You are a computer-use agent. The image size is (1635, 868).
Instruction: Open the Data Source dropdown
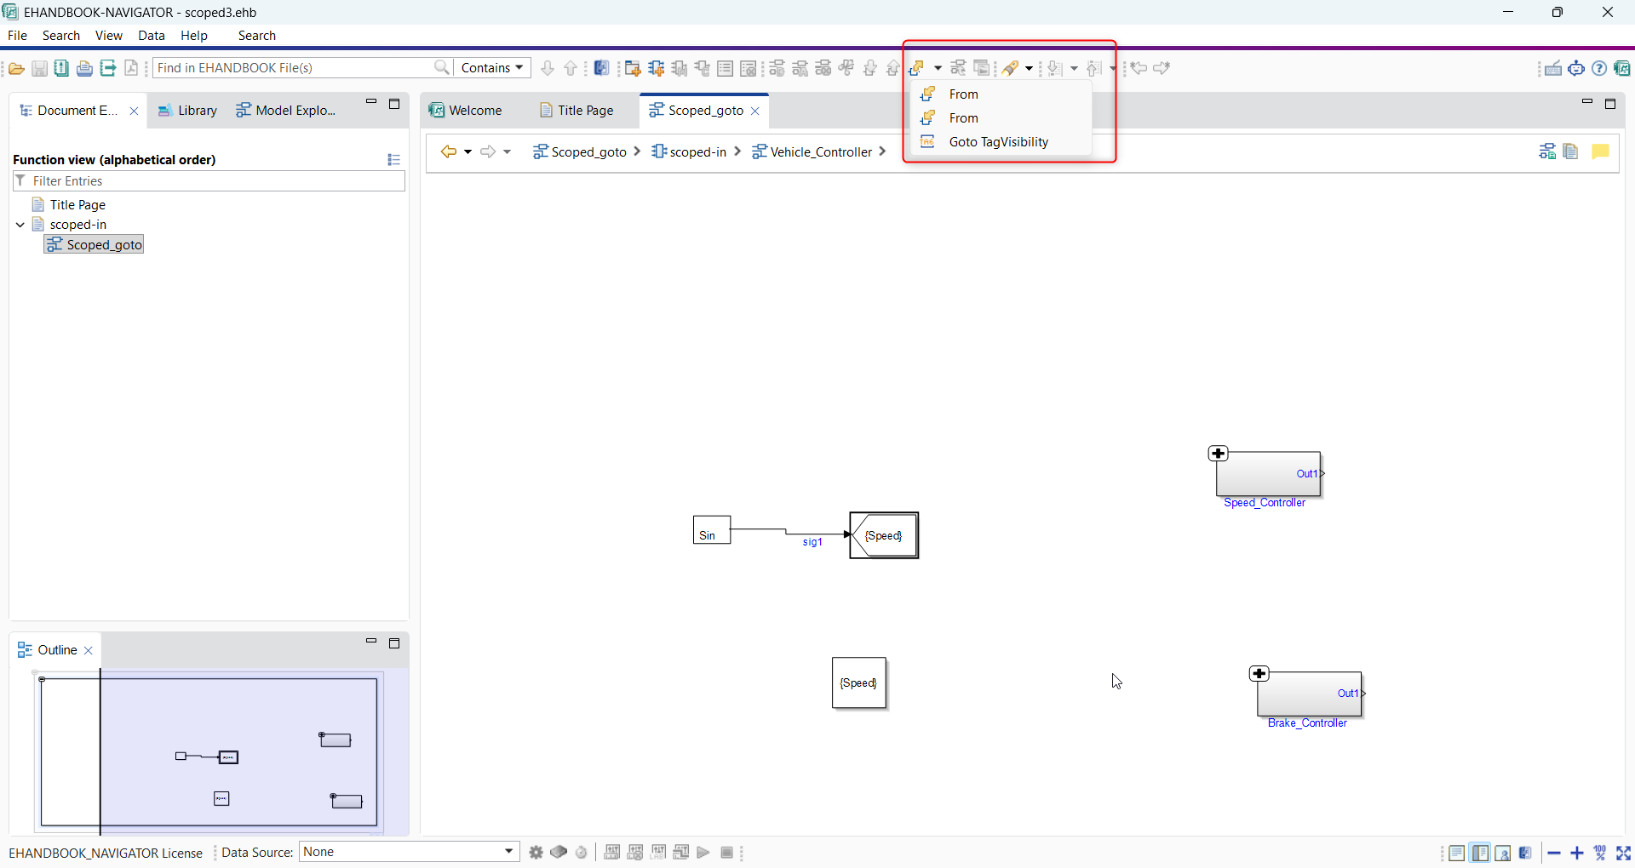[410, 852]
